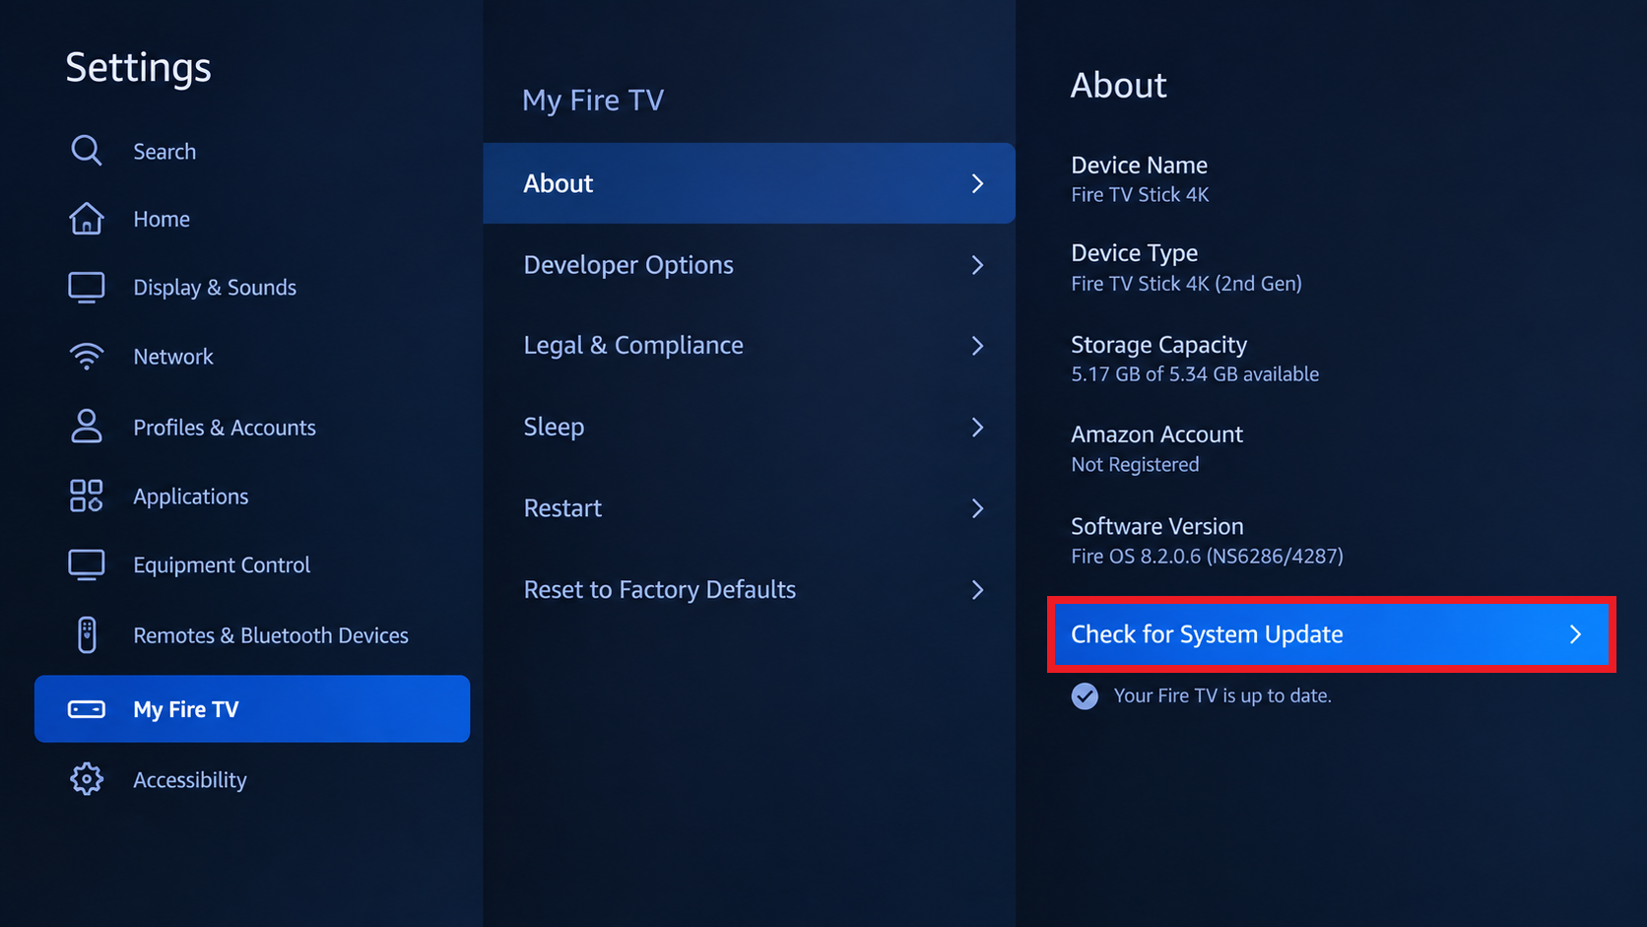This screenshot has height=927, width=1647.
Task: Click Check for System Update button
Action: click(x=1332, y=634)
